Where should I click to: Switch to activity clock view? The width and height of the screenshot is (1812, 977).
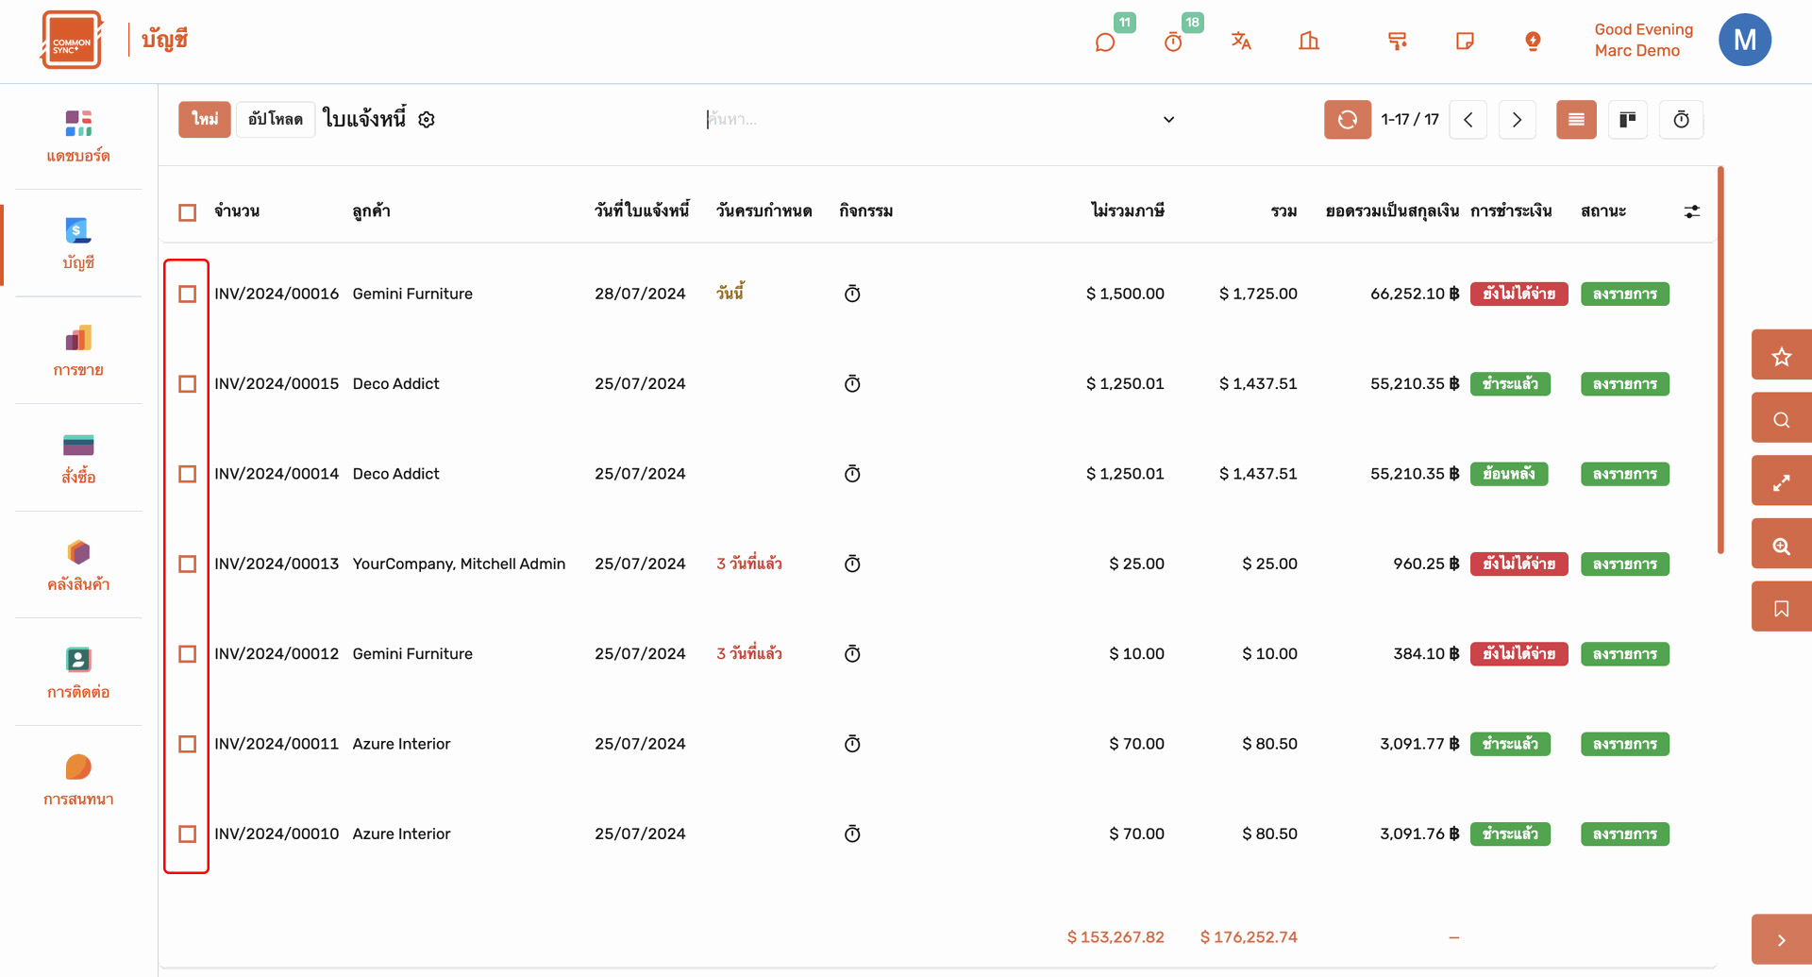(x=1681, y=120)
